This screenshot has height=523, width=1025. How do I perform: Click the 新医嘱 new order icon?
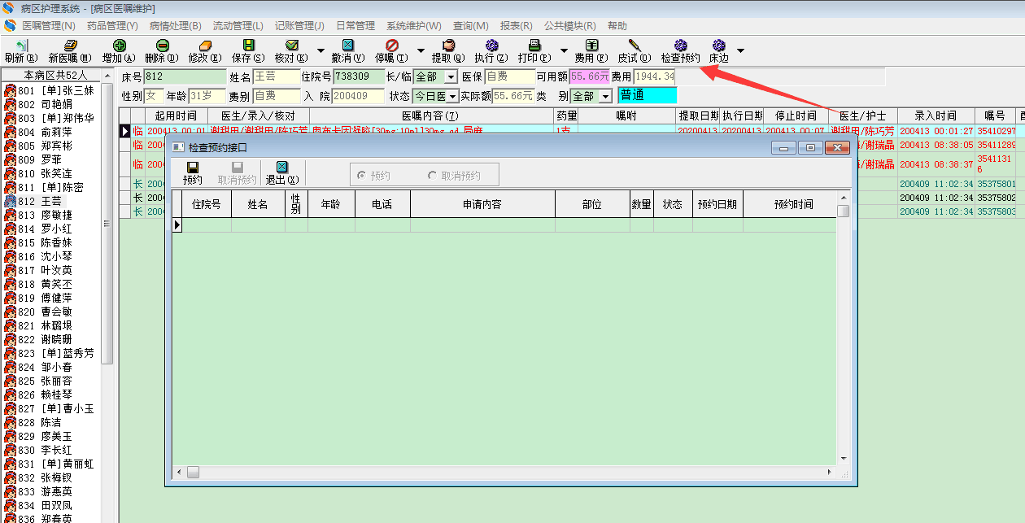coord(70,46)
